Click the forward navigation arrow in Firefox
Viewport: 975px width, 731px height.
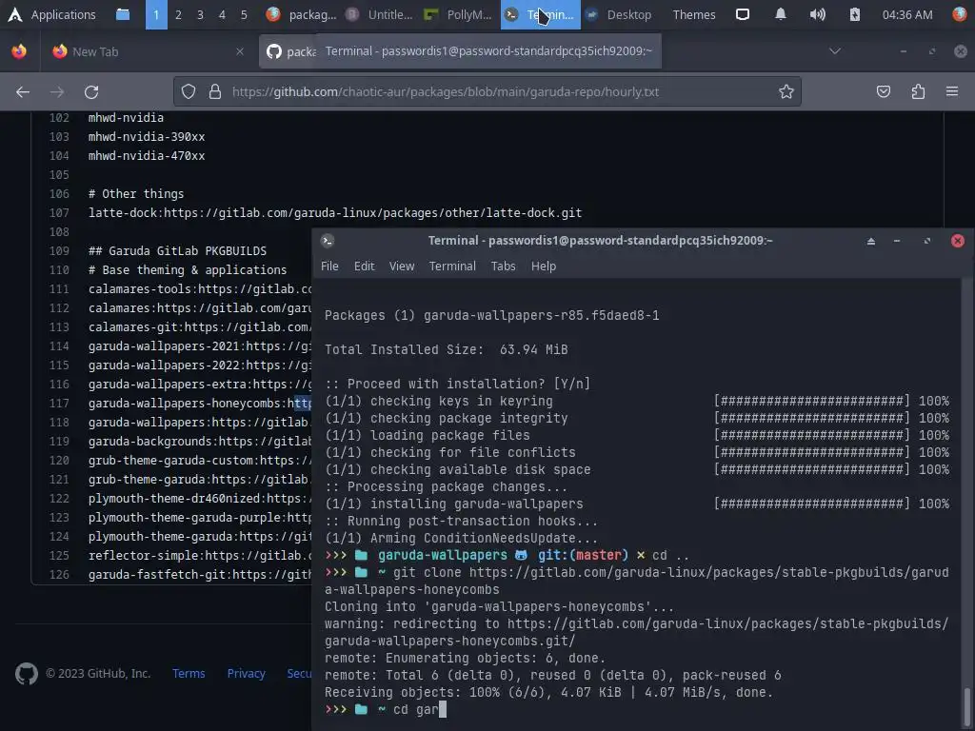(57, 92)
